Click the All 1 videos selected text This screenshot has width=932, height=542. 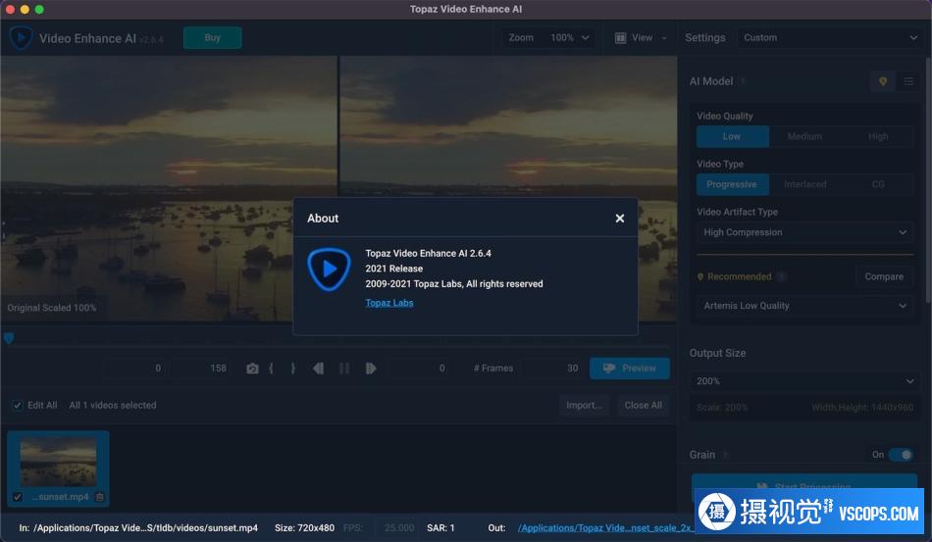tap(113, 405)
